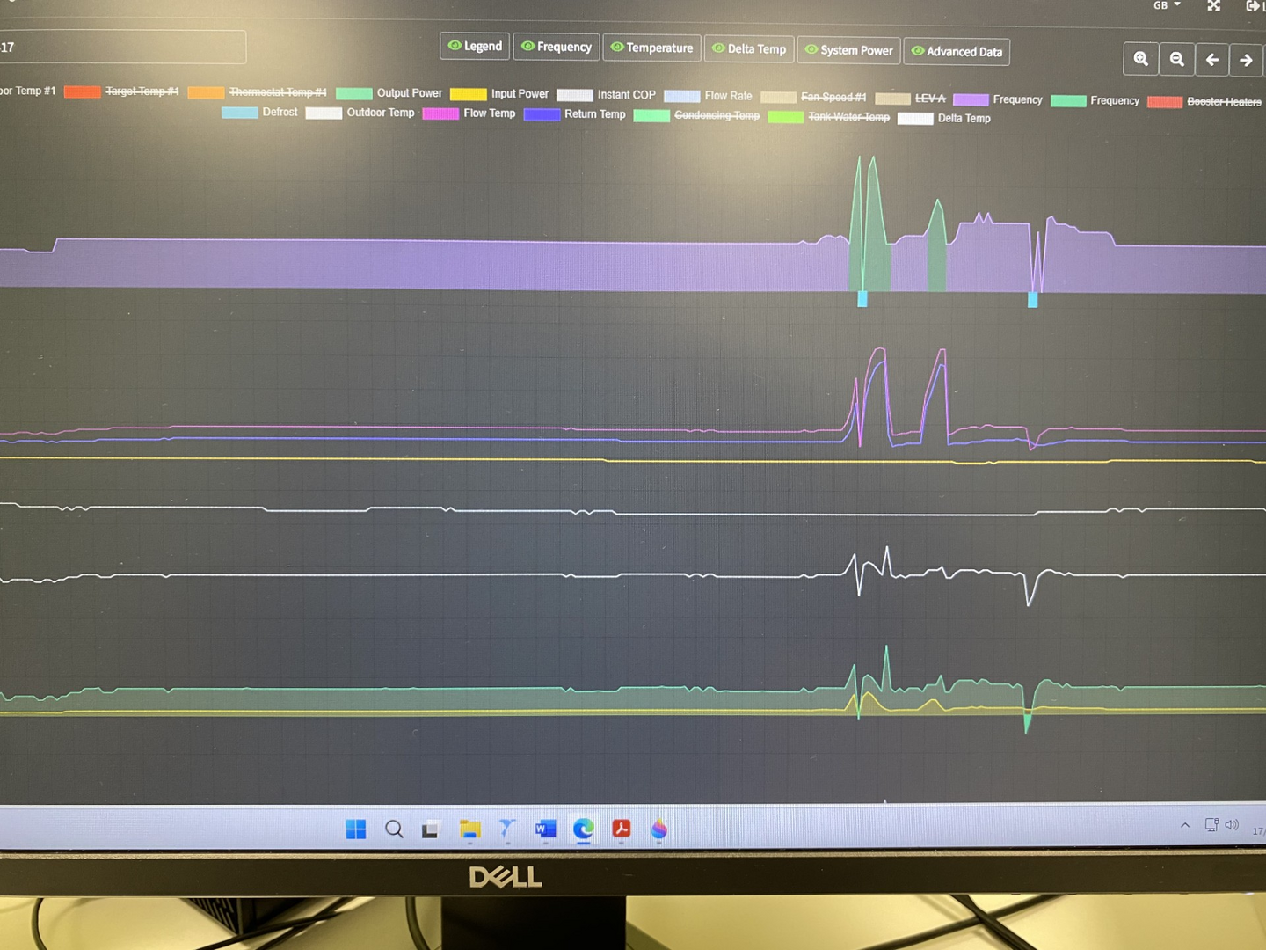Re-enable the struck-through Booster Heaters series
Viewport: 1266px width, 950px height.
point(1223,102)
